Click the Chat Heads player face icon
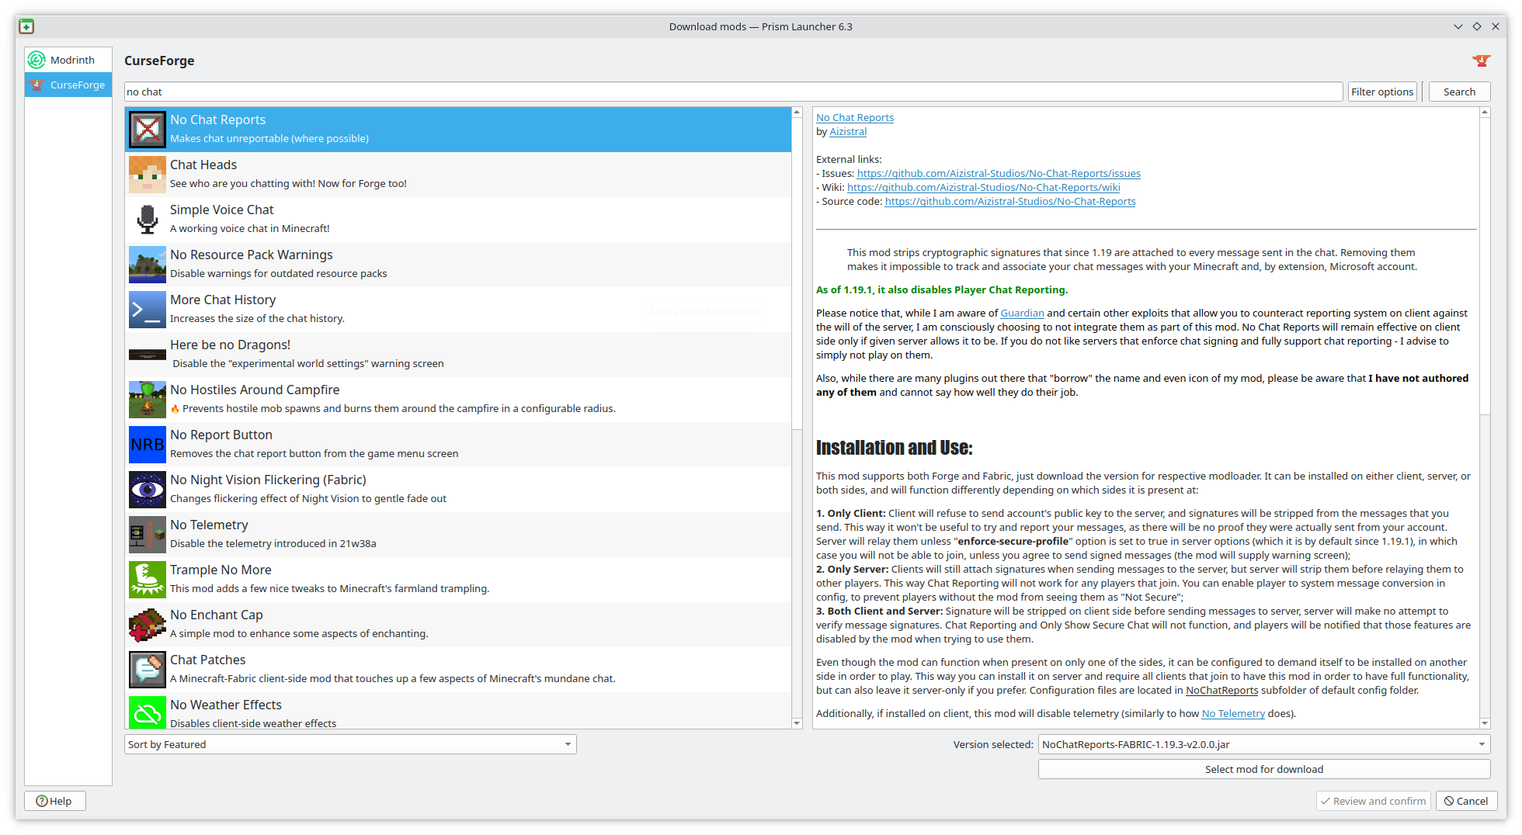The image size is (1522, 835). 147,174
